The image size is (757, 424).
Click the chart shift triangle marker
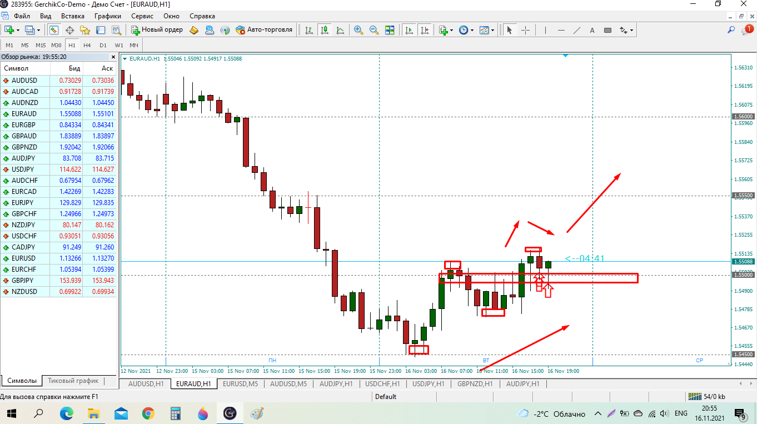(x=565, y=56)
